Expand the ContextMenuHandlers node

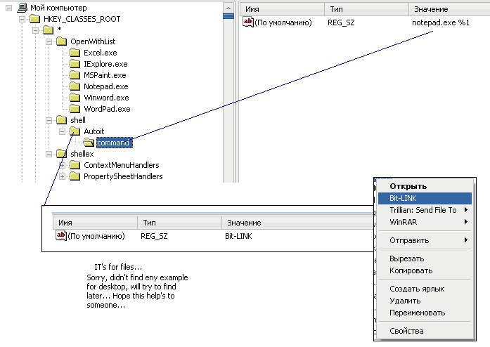(x=62, y=165)
